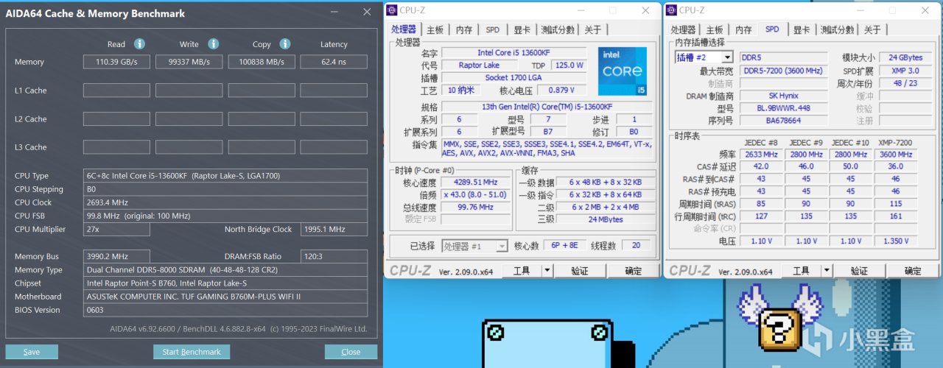Click the Memory Type value Dual Channel DDR5-8000 SDRAM
The width and height of the screenshot is (943, 368).
point(225,270)
